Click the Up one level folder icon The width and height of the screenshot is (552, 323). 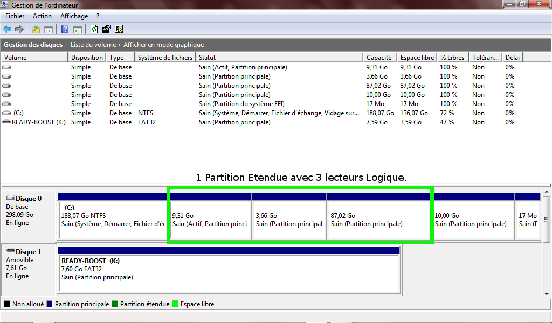point(36,29)
